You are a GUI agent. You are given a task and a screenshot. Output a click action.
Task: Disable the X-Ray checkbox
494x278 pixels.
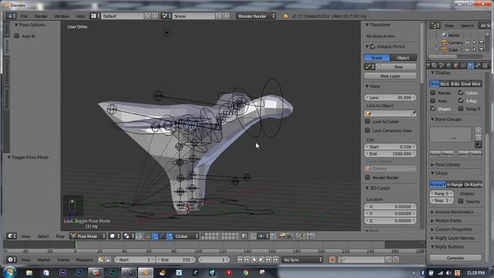pyautogui.click(x=461, y=100)
